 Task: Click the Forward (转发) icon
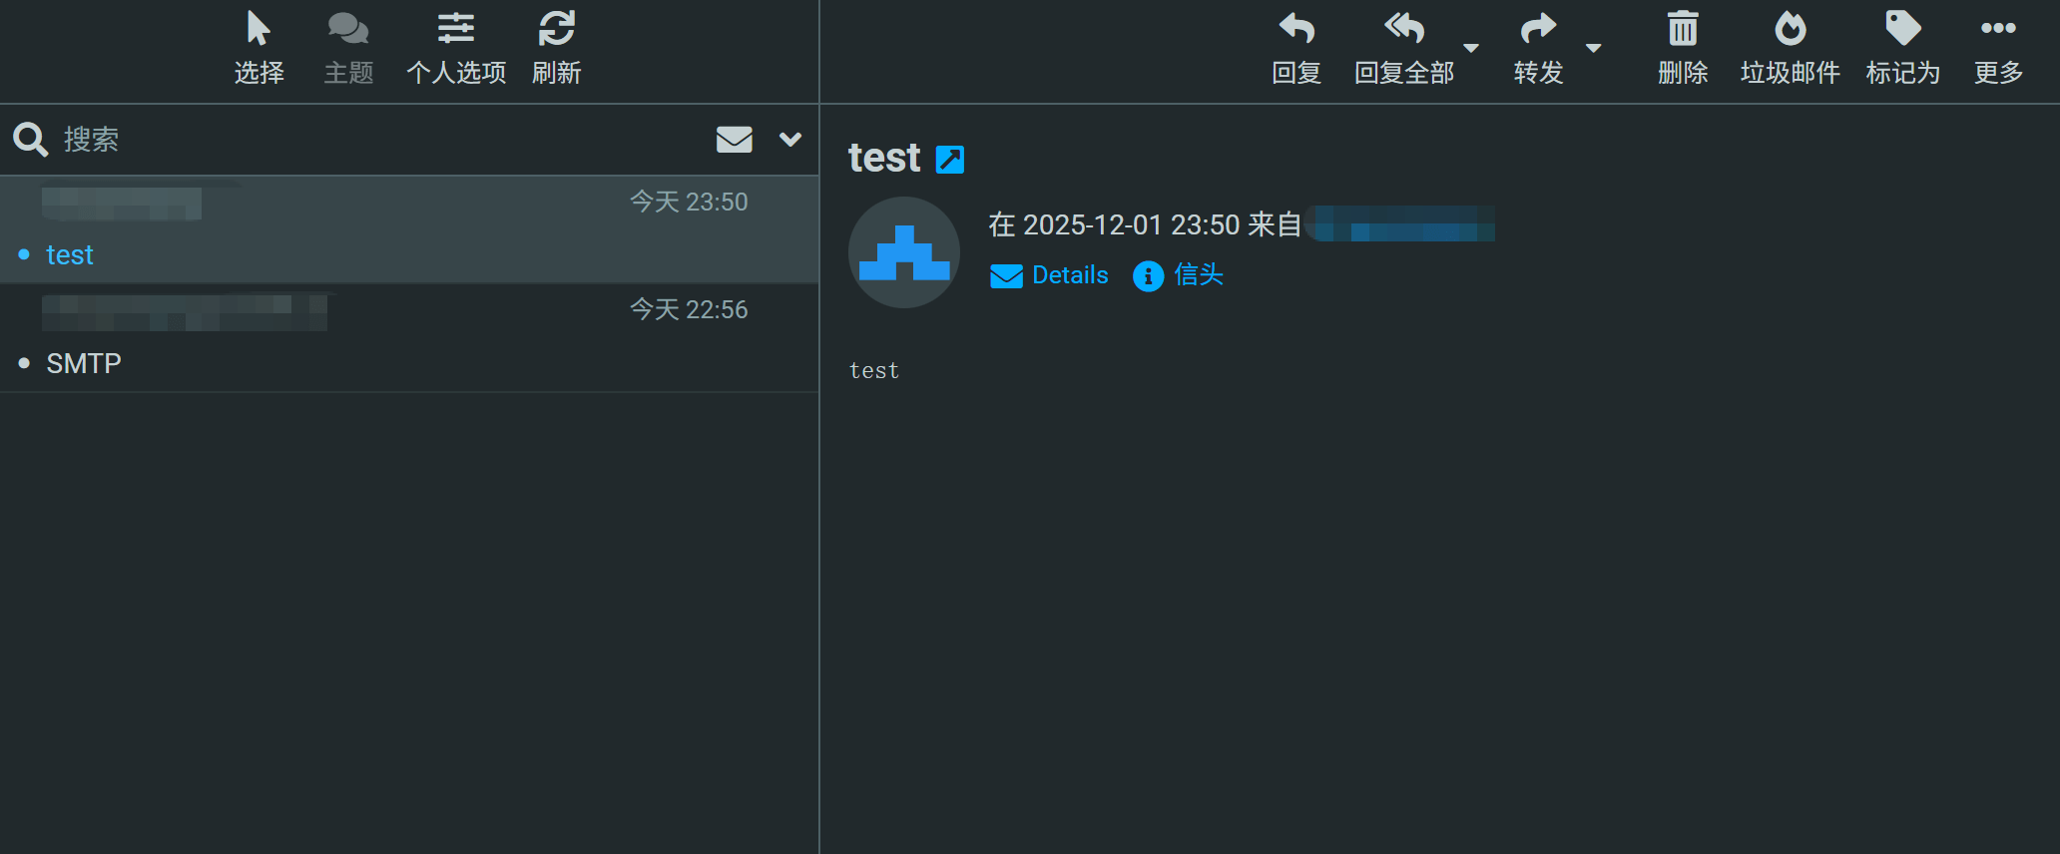tap(1538, 30)
